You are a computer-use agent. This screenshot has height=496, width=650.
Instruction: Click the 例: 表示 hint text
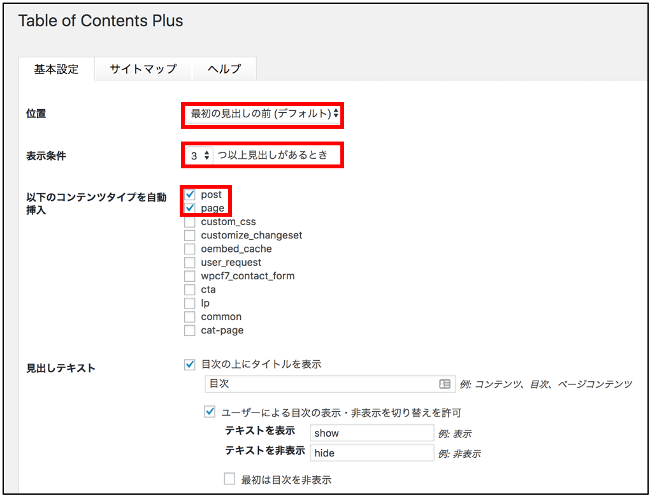[x=455, y=434]
